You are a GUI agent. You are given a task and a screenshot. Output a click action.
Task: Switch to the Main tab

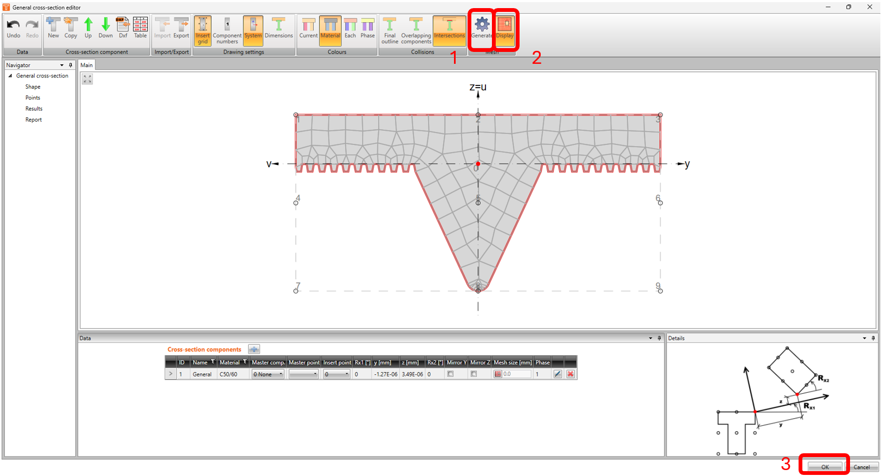click(87, 65)
